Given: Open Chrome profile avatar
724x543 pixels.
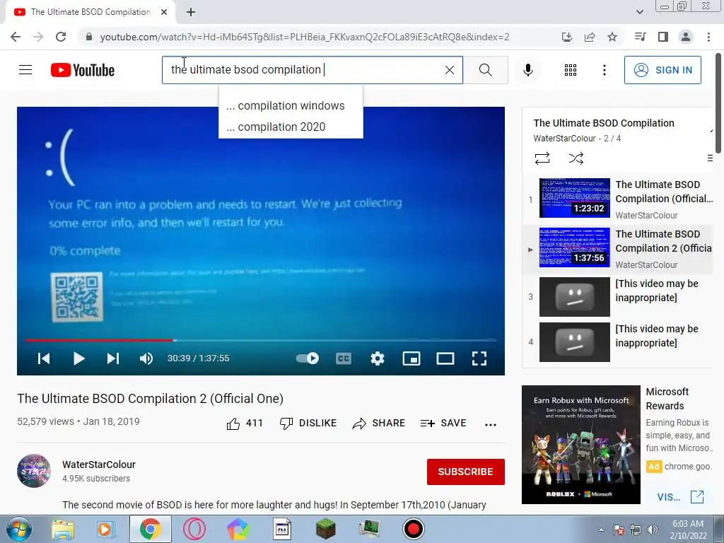Looking at the screenshot, I should 686,37.
